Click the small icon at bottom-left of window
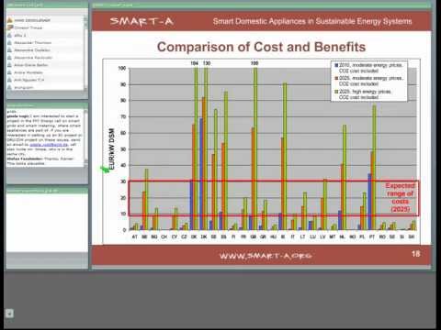Screen dimensions: 441x330 click(9, 313)
